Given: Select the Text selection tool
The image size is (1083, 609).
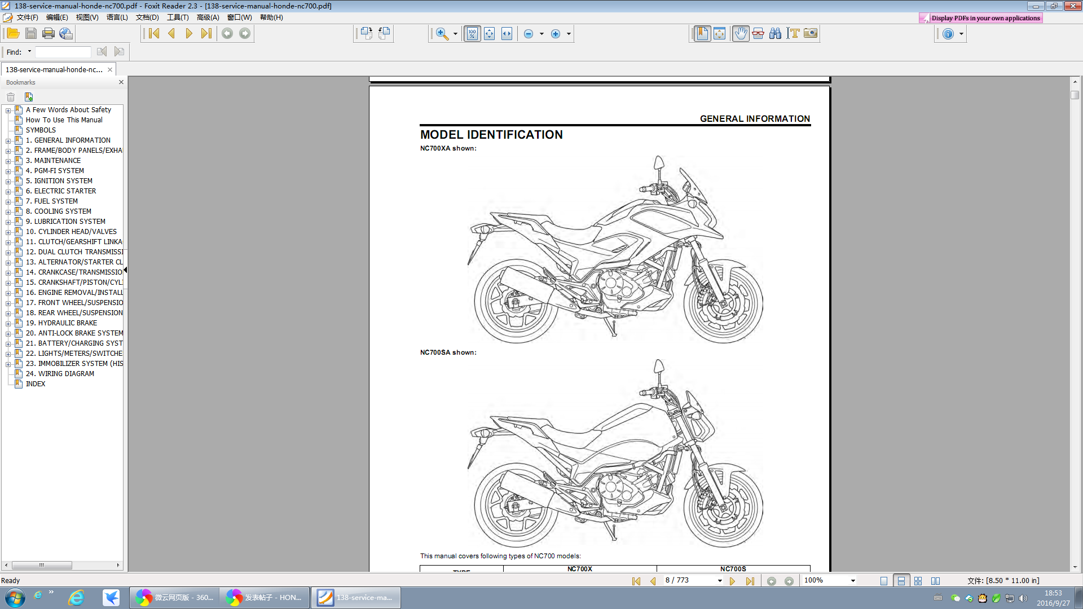Looking at the screenshot, I should [x=793, y=34].
